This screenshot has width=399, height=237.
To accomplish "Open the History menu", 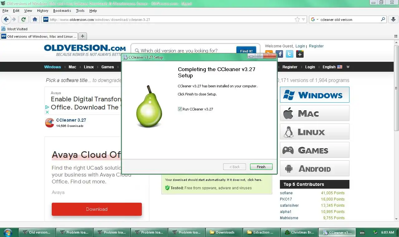I will pos(43,11).
